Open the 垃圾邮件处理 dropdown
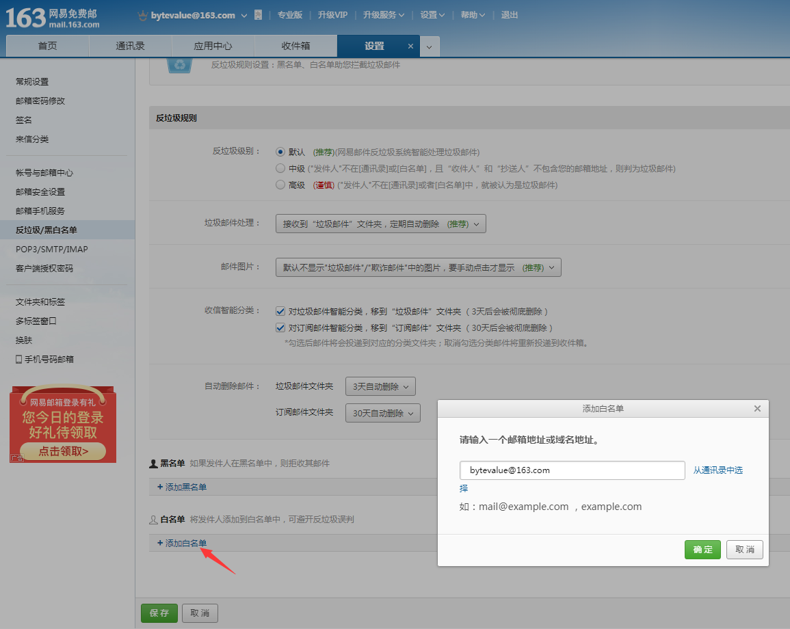Viewport: 790px width, 629px height. click(x=380, y=224)
